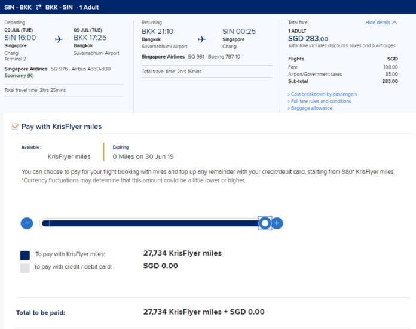Click the SGD 0.00 card payment value
416x329 pixels.
pyautogui.click(x=161, y=266)
